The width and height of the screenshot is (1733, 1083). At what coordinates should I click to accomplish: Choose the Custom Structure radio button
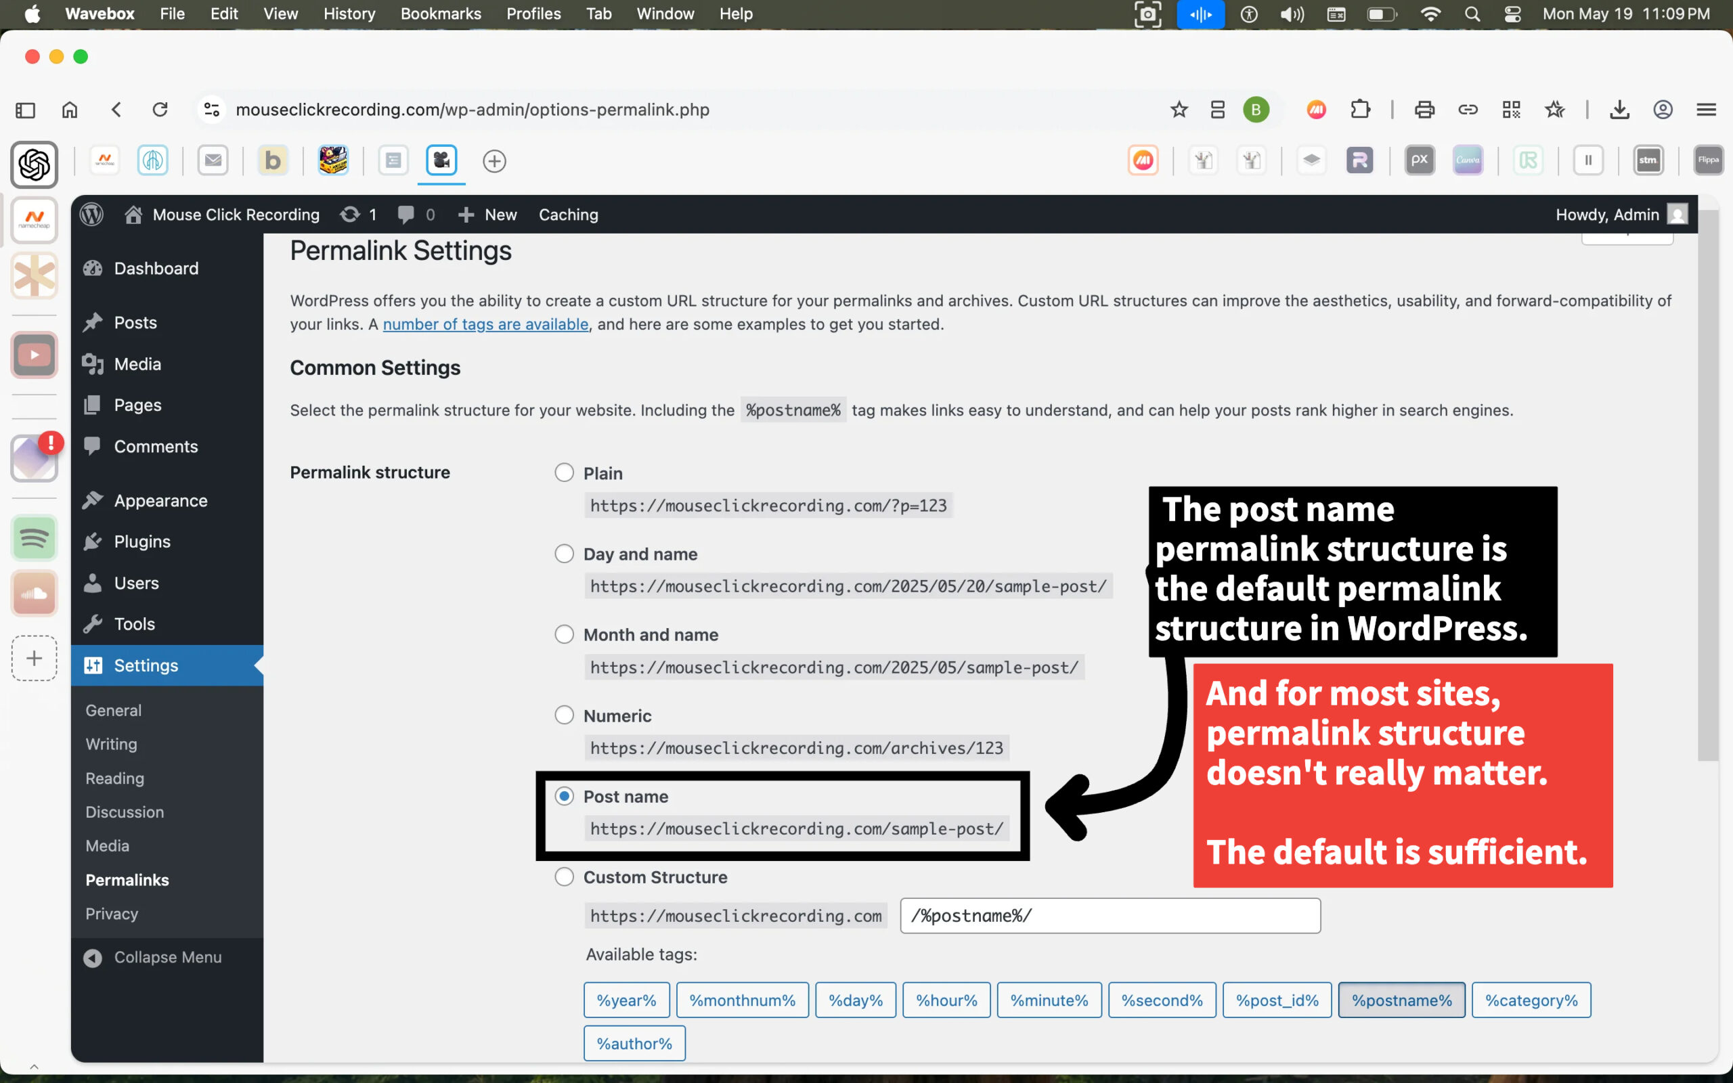coord(565,877)
